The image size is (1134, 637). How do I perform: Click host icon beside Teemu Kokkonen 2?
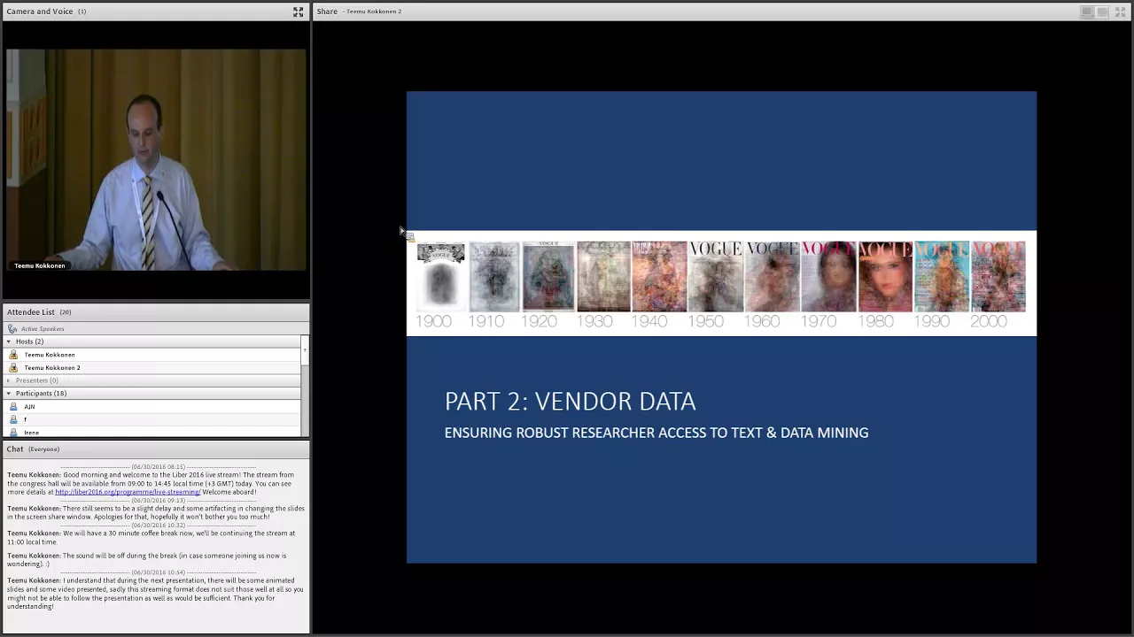tap(13, 368)
